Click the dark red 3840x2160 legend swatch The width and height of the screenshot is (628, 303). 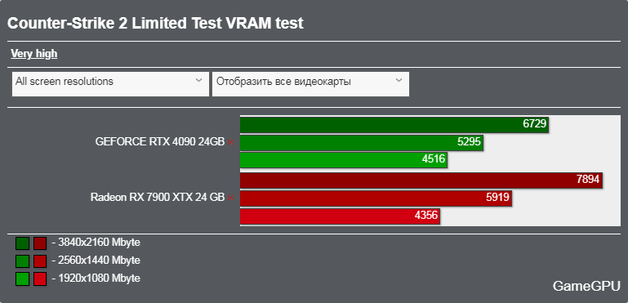tap(40, 243)
